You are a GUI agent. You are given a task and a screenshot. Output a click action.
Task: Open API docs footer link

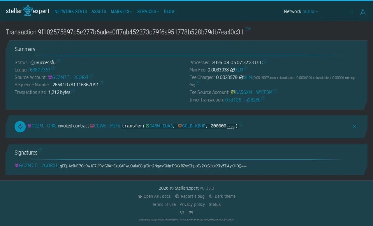tap(154, 196)
